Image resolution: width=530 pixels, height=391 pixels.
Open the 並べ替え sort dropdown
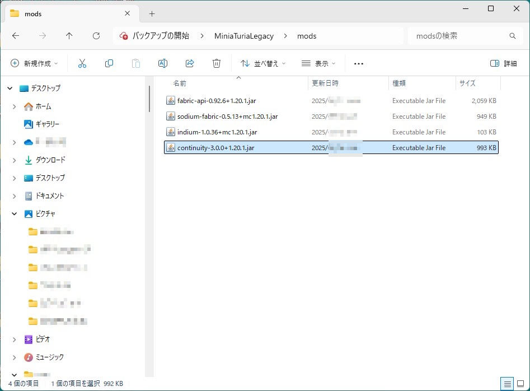pos(263,63)
